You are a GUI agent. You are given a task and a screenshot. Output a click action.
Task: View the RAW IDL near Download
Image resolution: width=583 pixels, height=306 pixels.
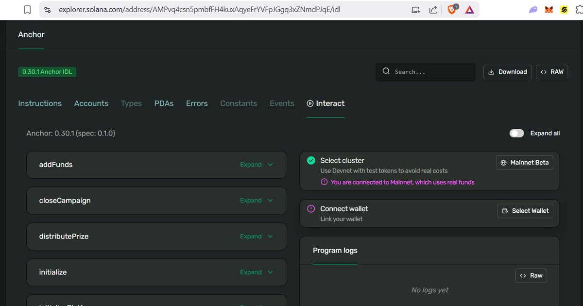point(552,72)
